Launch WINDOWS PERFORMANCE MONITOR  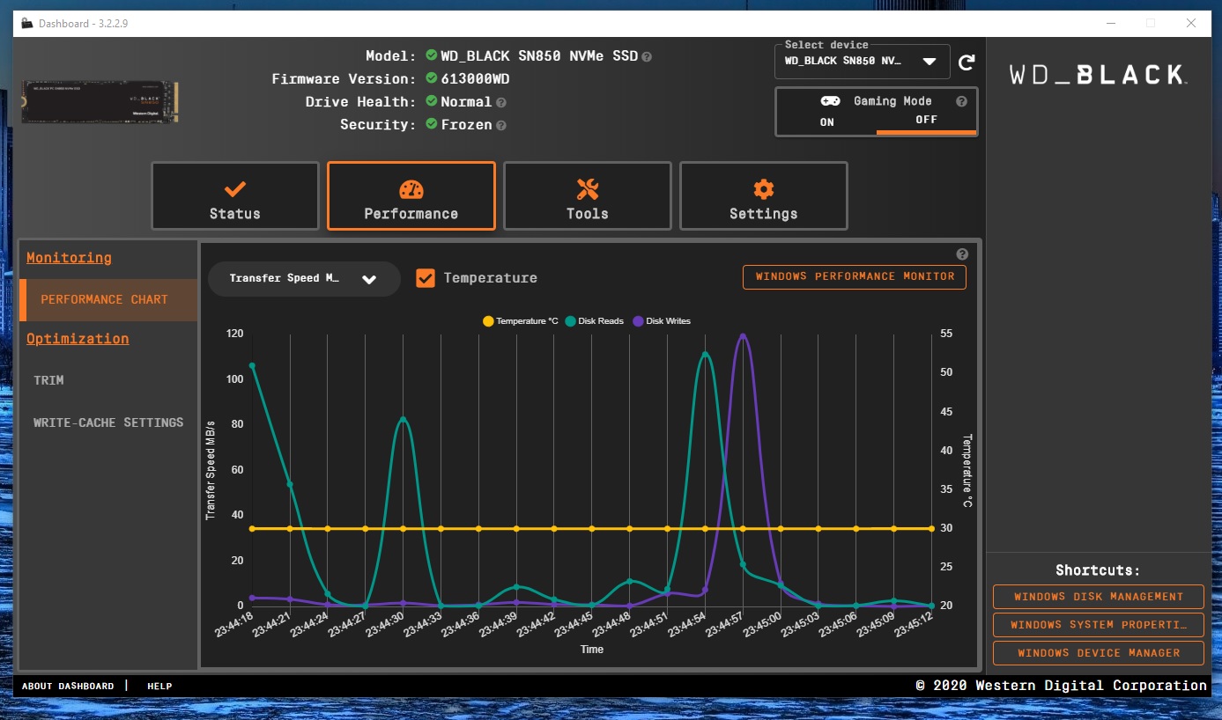click(855, 276)
